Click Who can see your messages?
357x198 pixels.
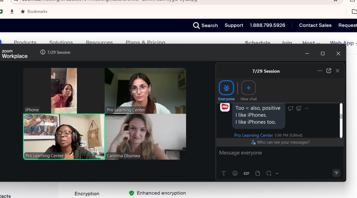280,142
